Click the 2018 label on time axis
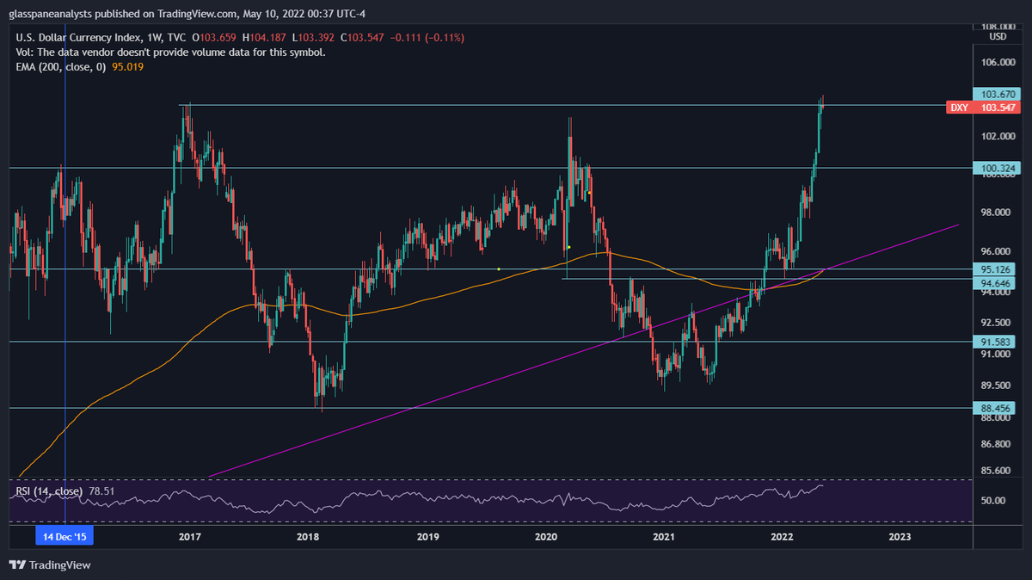This screenshot has height=580, width=1032. point(308,537)
